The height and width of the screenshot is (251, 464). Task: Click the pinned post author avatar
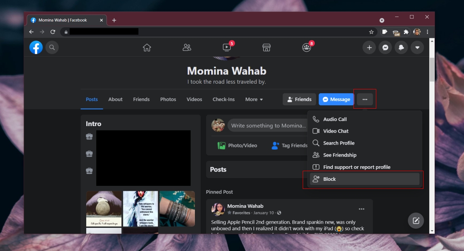[218, 209]
